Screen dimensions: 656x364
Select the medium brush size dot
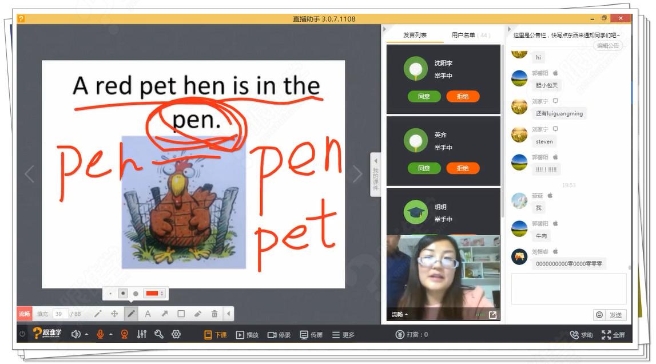point(123,294)
